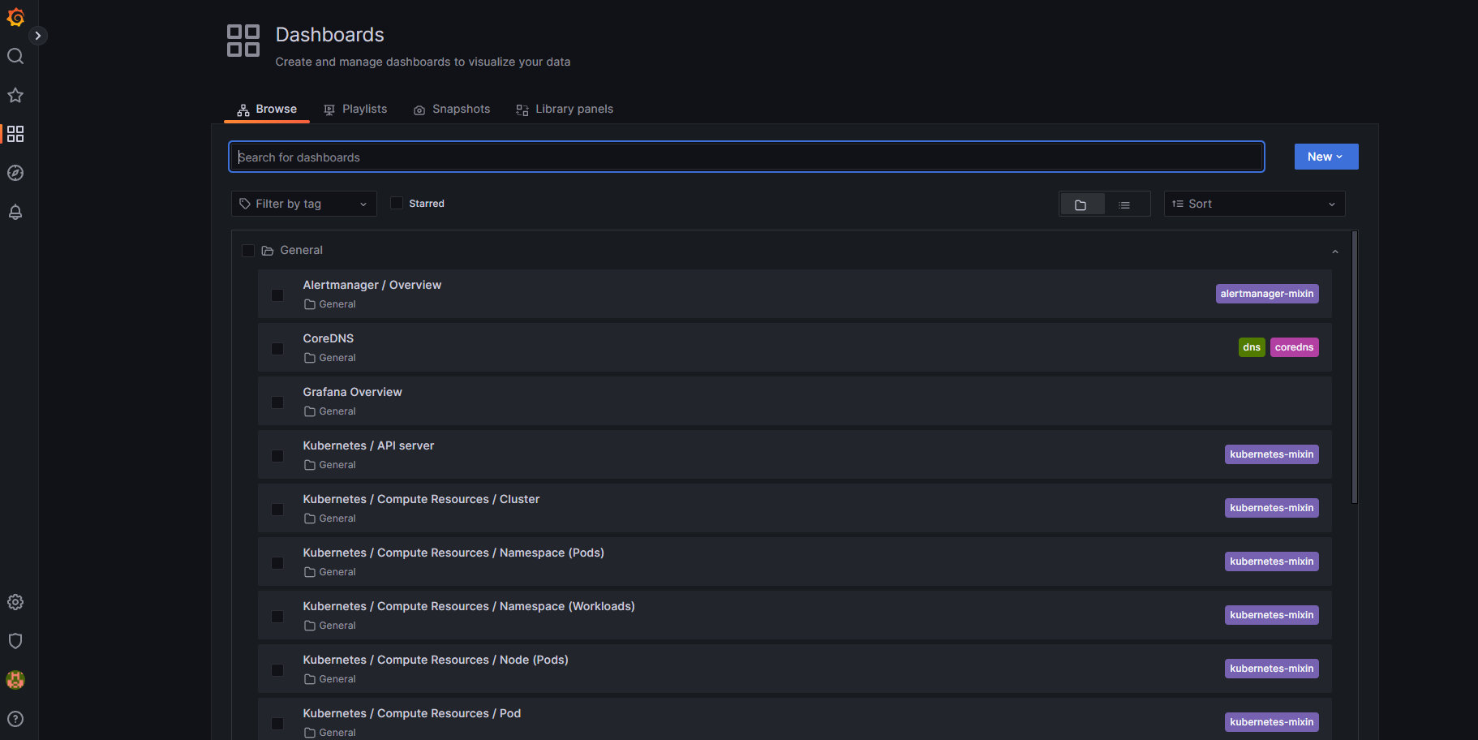Open the user profile avatar

[15, 680]
